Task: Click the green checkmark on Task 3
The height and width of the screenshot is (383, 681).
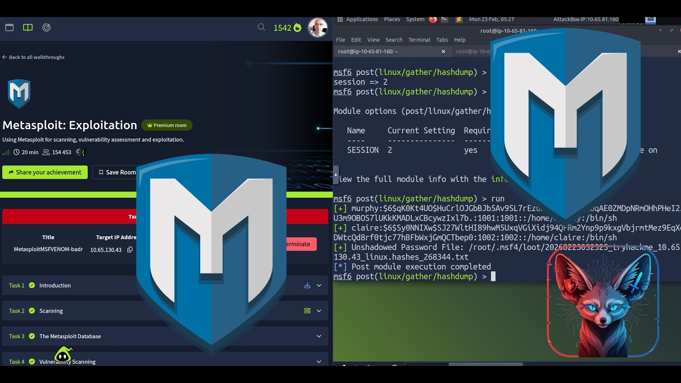Action: (x=32, y=336)
